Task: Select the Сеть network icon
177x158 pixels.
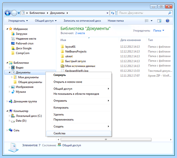Action: tap(11, 130)
